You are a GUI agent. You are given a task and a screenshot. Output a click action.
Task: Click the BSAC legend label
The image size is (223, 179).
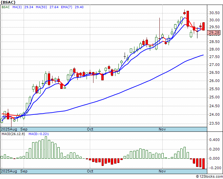[x=6, y=7]
